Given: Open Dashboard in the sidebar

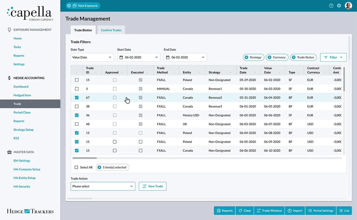Looking at the screenshot, I should pos(21,87).
